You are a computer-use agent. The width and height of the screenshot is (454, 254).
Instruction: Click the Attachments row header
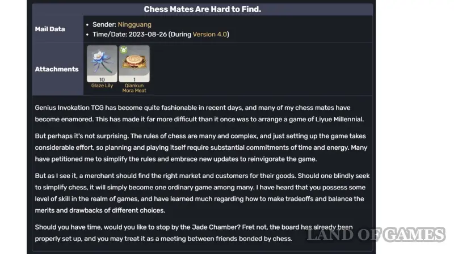(57, 69)
